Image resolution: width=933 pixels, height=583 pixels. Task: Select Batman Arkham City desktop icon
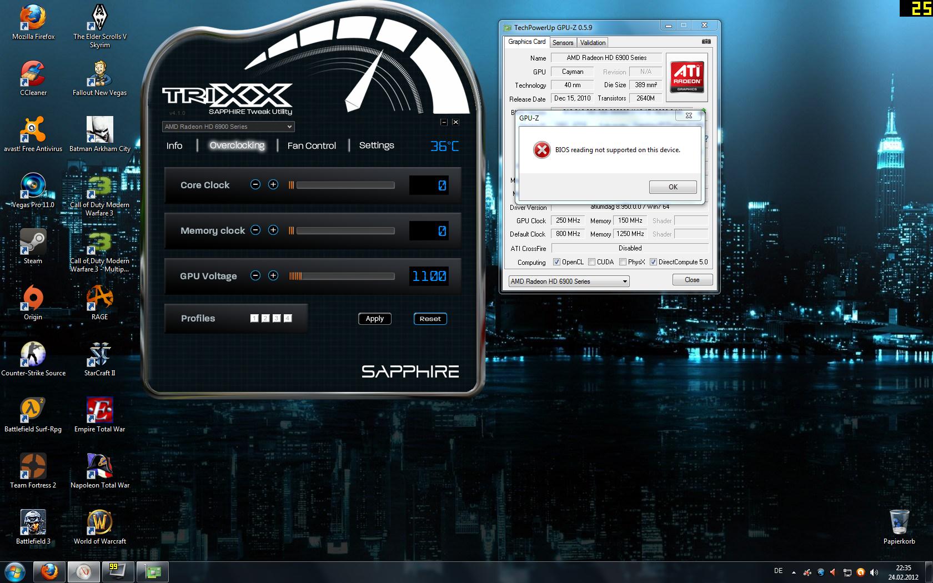100,134
